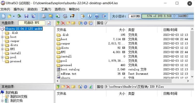This screenshot has height=103, width=195.
Task: Open the 工具(T) menu
Action: [46, 9]
